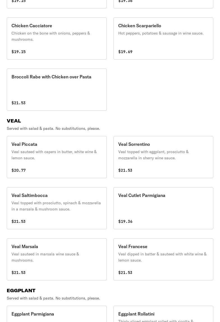220x322 pixels.
Task: Click the Veal Sorrentino description text
Action: click(153, 155)
